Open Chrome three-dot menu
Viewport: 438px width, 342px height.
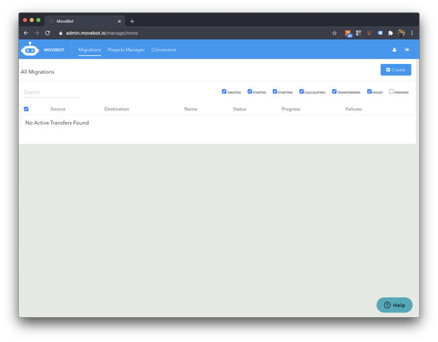(x=412, y=33)
